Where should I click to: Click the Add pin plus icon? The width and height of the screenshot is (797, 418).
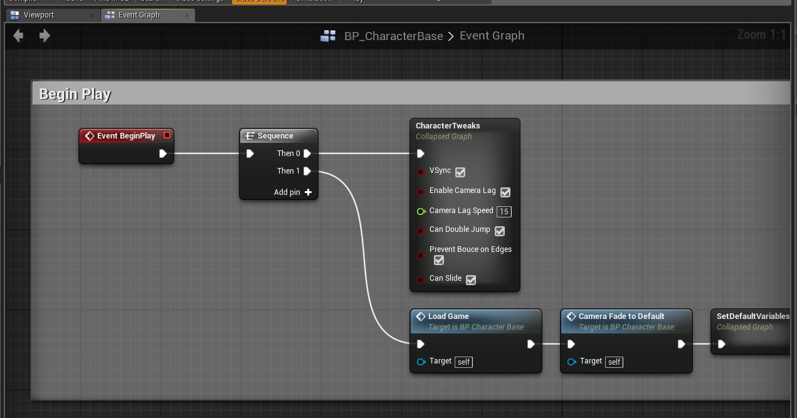tap(308, 192)
